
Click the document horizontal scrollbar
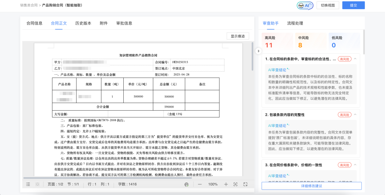(x=108, y=178)
